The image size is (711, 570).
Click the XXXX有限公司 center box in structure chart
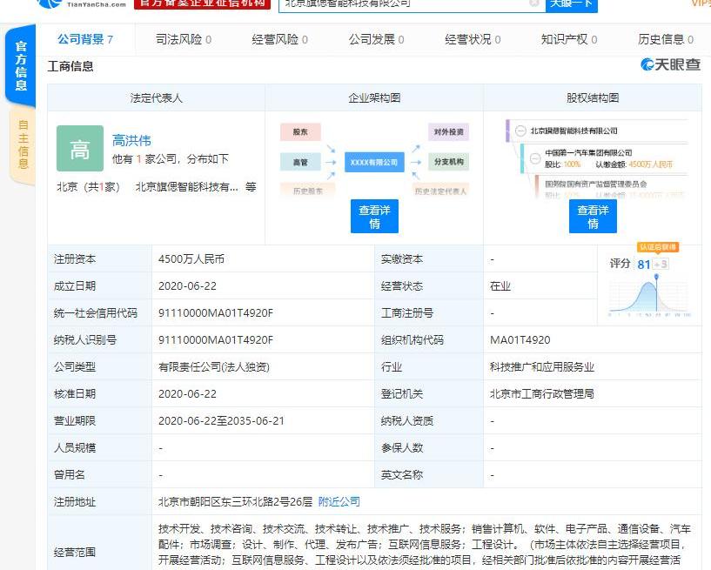374,162
